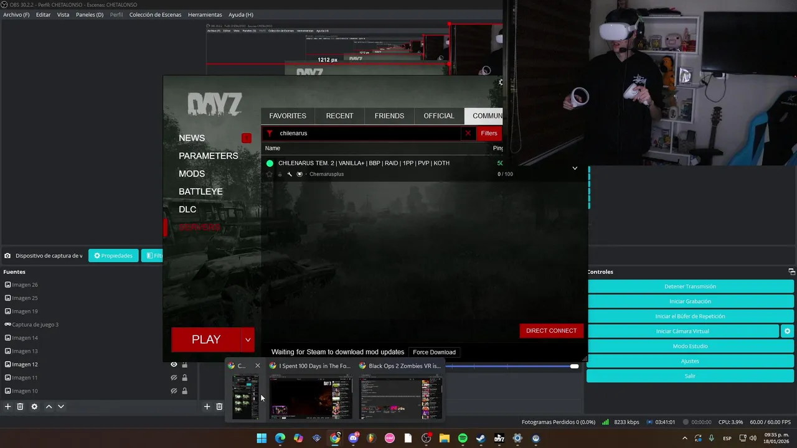This screenshot has height=448, width=797.
Task: Toggle the lock on Imagen 12
Action: pos(184,365)
